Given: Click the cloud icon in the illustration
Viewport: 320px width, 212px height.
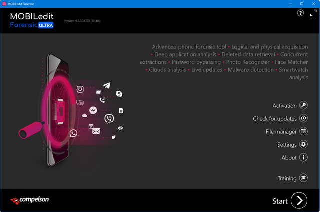Looking at the screenshot, I should pyautogui.click(x=84, y=115).
